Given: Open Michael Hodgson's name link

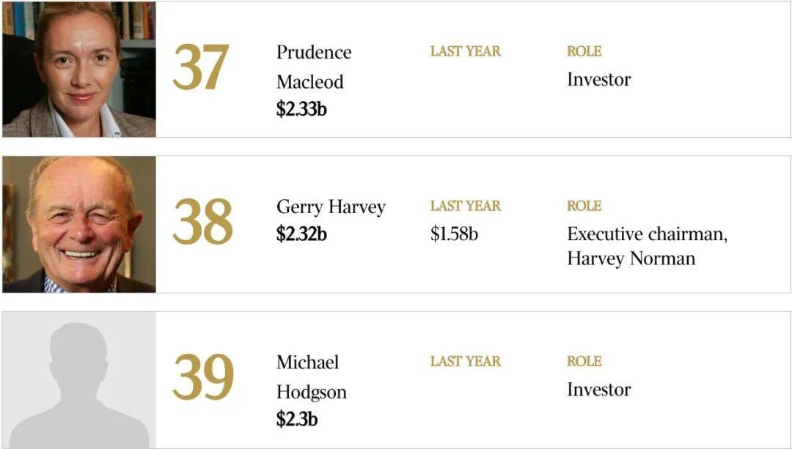Looking at the screenshot, I should point(312,377).
